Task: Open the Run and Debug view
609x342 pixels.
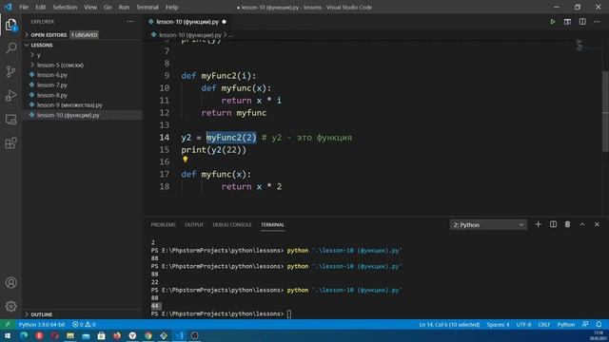Action: [10, 96]
